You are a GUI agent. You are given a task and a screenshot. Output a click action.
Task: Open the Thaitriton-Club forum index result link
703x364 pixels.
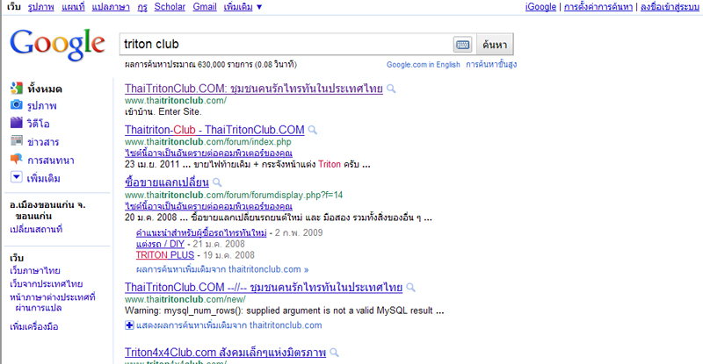[x=214, y=130]
